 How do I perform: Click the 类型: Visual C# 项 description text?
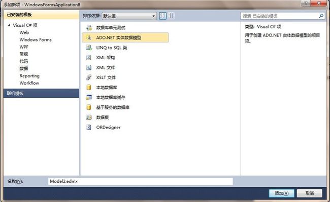pos(263,27)
